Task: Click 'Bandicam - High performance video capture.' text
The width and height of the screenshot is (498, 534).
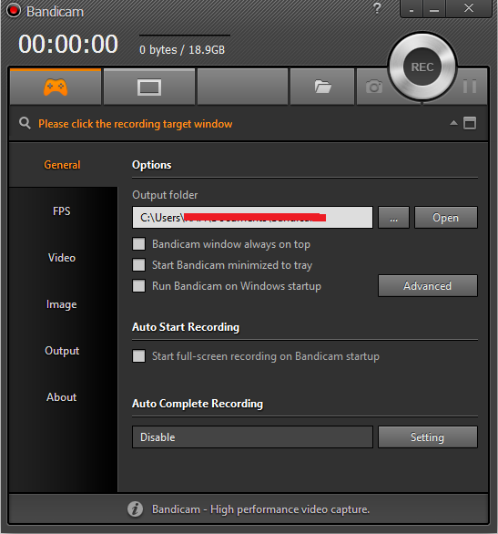Action: click(260, 509)
